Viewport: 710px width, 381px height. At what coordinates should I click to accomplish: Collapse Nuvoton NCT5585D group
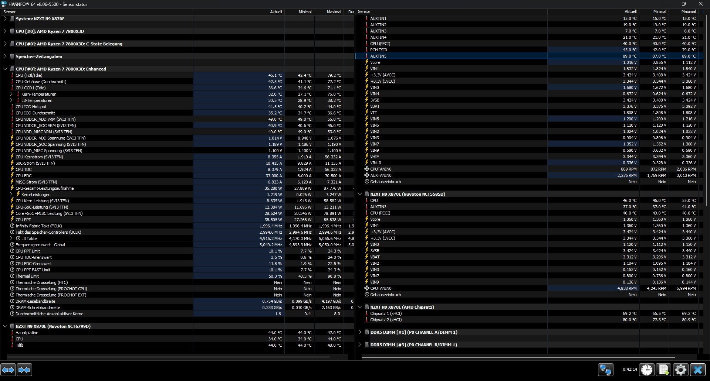point(360,194)
